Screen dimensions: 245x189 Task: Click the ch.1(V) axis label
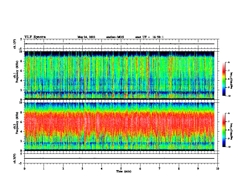[15, 44]
